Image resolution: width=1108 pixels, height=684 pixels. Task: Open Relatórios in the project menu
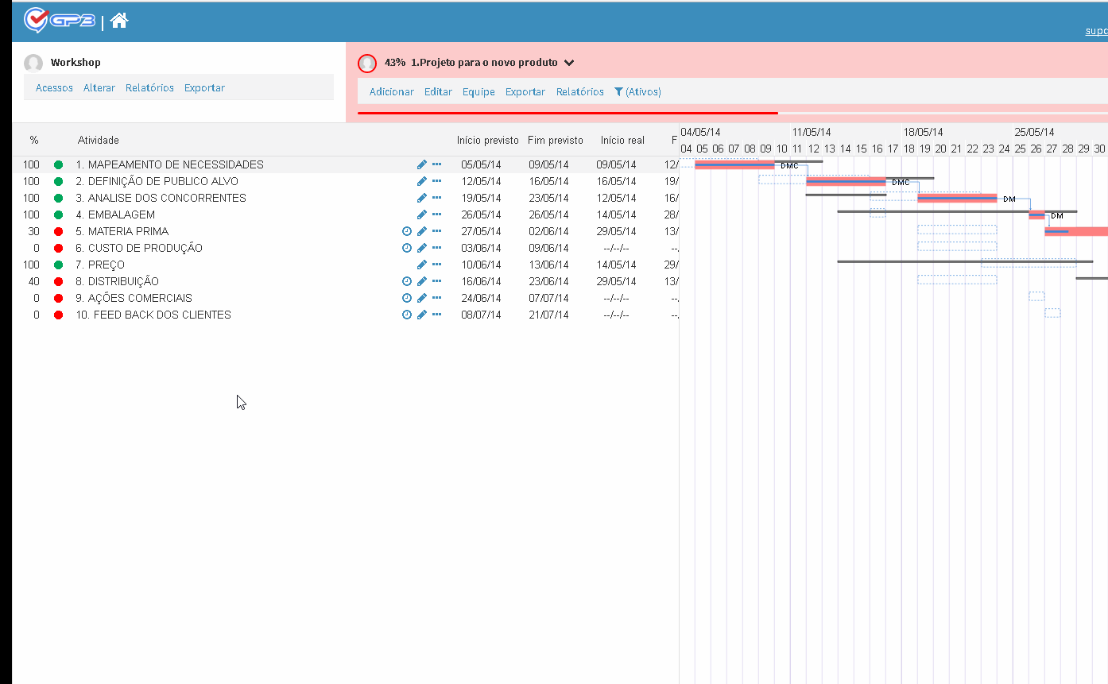pyautogui.click(x=580, y=91)
